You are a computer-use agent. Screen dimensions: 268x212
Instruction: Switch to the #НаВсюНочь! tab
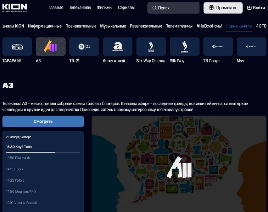[209, 26]
